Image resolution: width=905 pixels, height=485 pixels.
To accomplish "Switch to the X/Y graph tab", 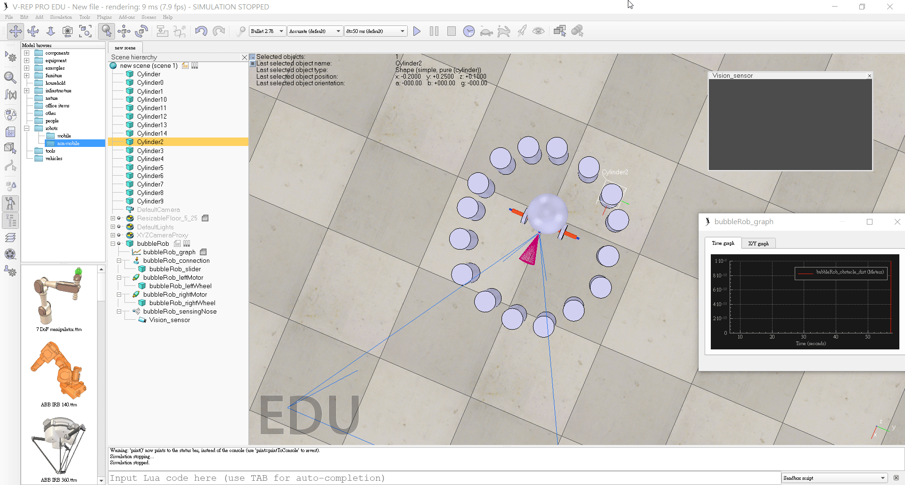I will [x=758, y=243].
